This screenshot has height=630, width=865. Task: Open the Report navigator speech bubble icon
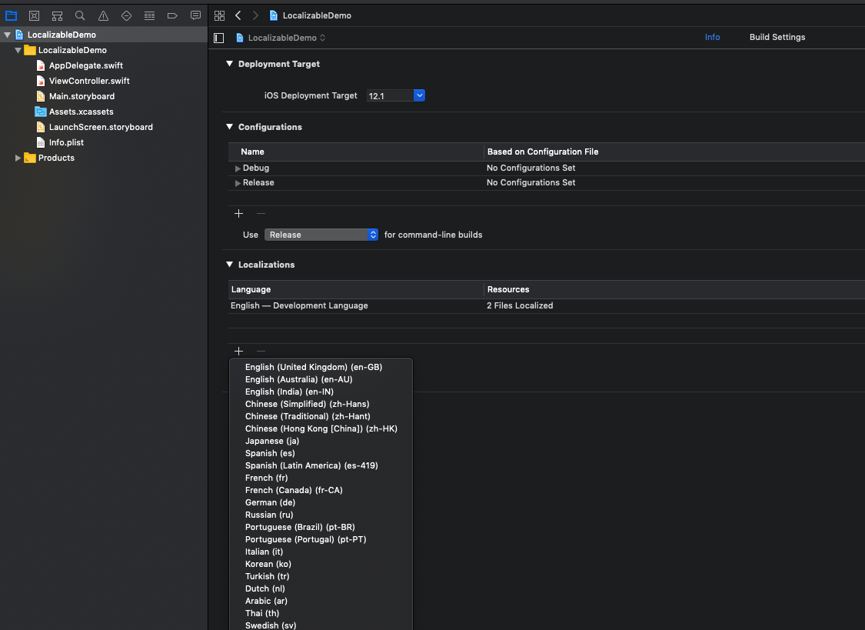pyautogui.click(x=195, y=15)
